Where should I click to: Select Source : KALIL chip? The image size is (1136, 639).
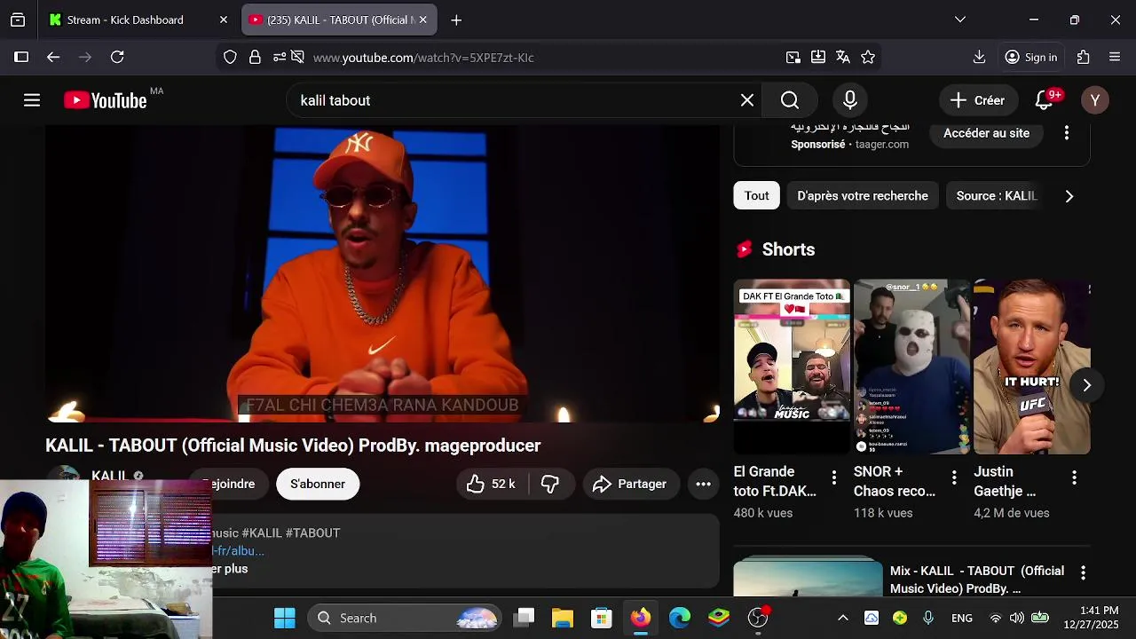[x=997, y=195]
